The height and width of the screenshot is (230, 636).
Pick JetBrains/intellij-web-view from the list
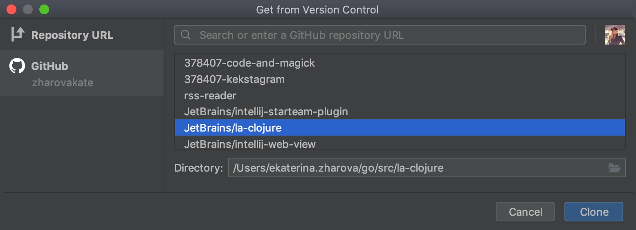[x=400, y=142]
